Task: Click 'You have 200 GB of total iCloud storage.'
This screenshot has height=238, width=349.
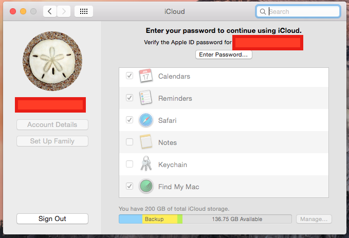Action: pyautogui.click(x=174, y=209)
